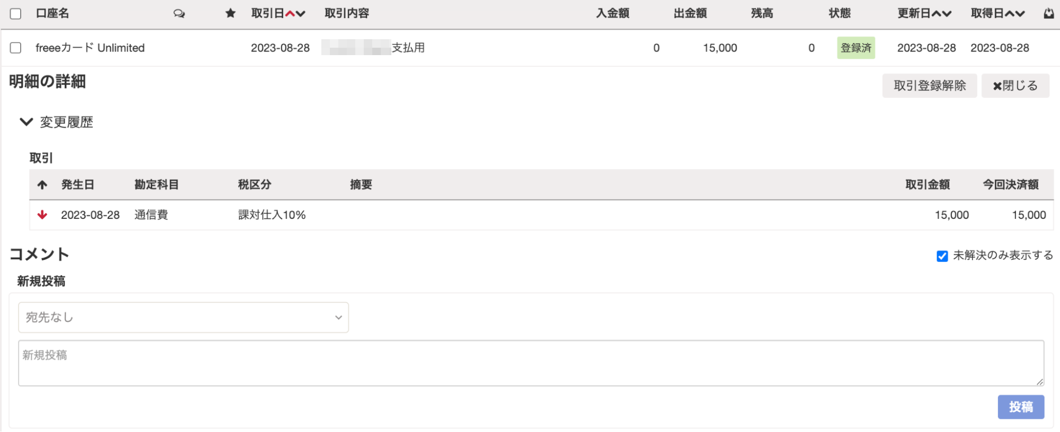Click the コメント heading
Image resolution: width=1060 pixels, height=432 pixels.
coord(40,254)
